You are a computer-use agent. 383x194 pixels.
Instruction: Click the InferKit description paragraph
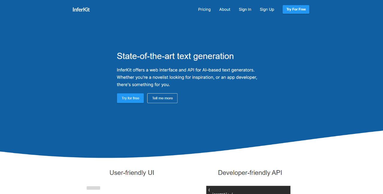point(187,77)
